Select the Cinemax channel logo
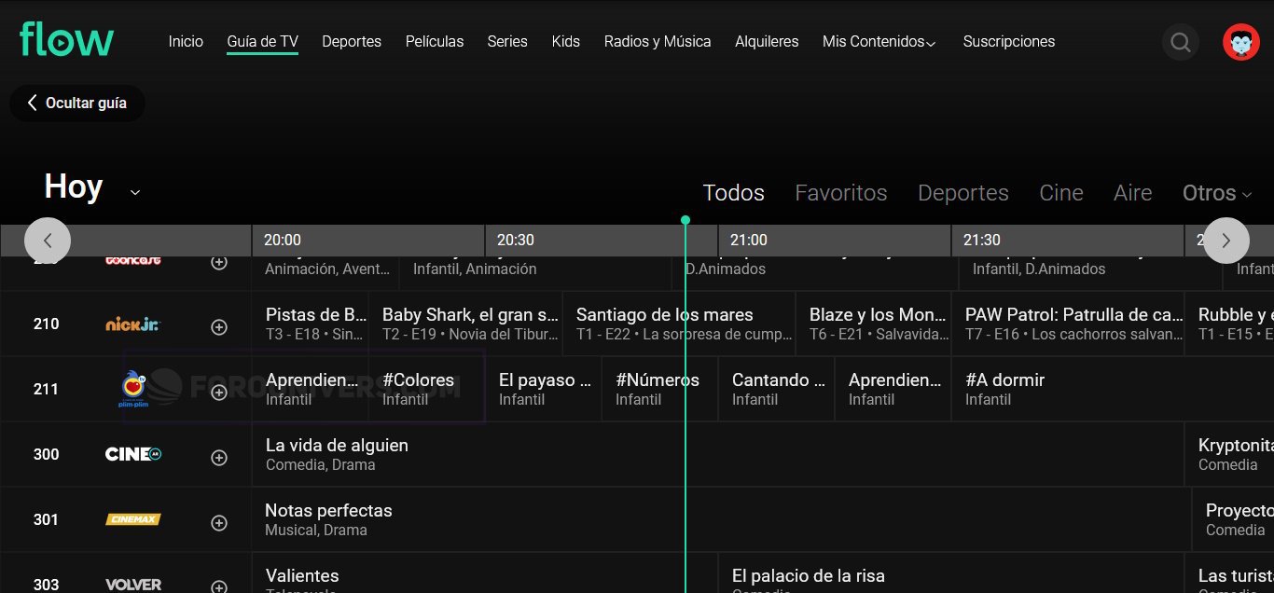This screenshot has width=1274, height=593. (x=132, y=519)
